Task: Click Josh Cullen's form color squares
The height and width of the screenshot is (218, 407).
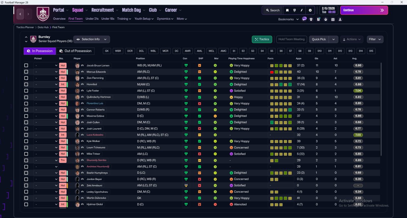Action: 281,122
